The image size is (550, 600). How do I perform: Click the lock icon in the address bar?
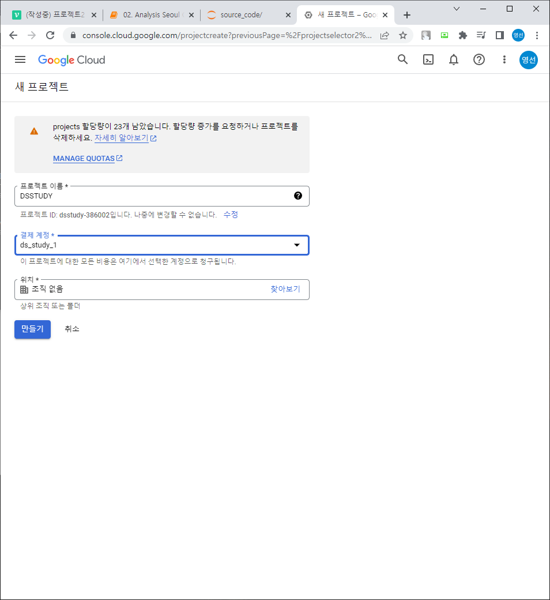73,35
